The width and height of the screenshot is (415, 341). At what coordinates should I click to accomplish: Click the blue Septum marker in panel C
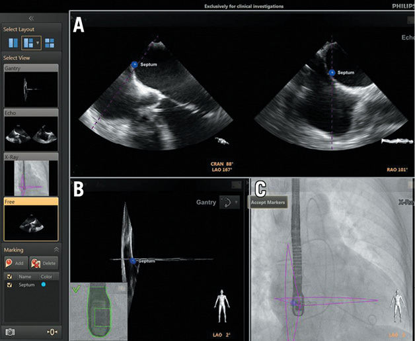294,302
